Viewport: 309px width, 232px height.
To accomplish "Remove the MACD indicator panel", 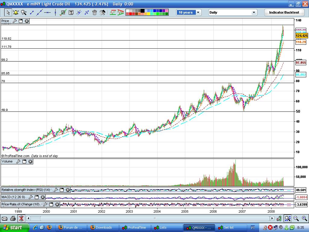I will [x=43, y=197].
